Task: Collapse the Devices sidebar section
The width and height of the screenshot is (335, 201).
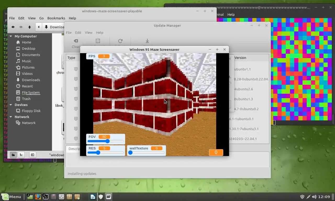Action: [x=11, y=105]
